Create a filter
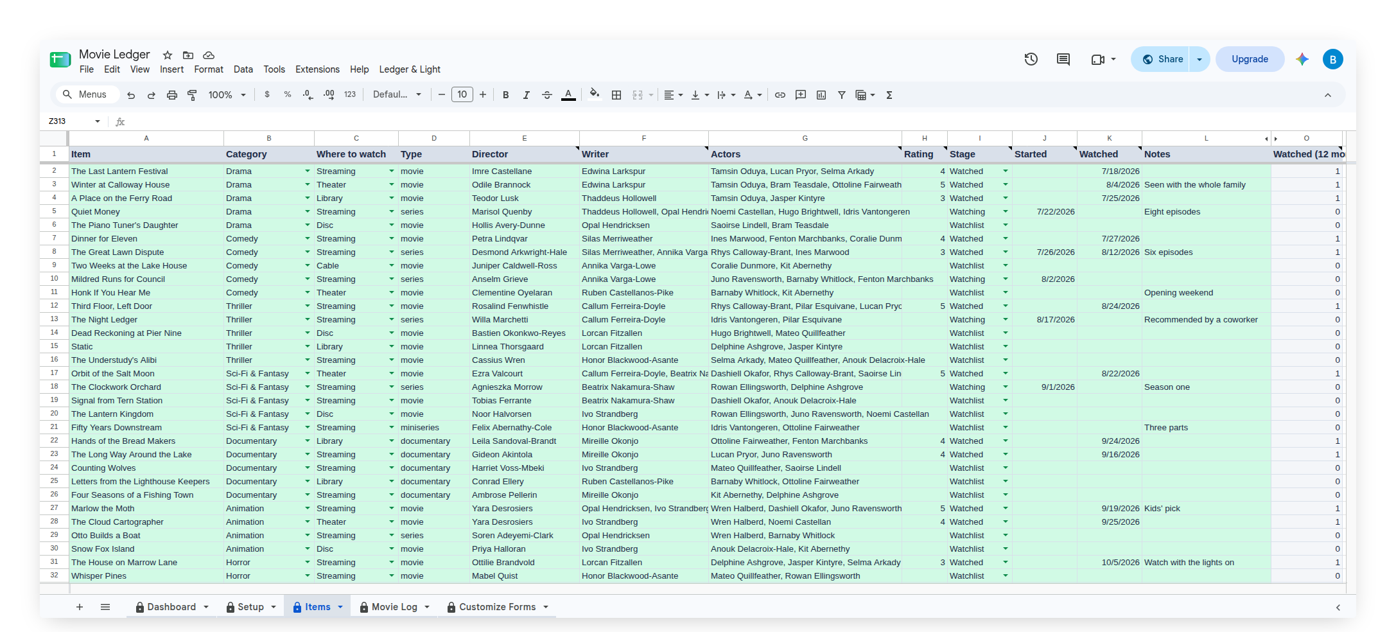Viewport: 1396px width, 632px height. [842, 95]
